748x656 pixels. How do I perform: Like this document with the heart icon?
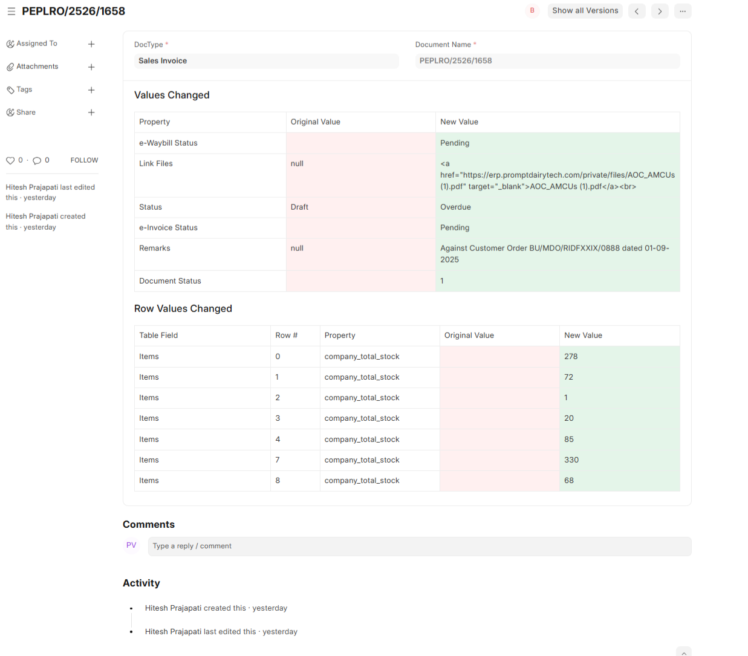(10, 160)
